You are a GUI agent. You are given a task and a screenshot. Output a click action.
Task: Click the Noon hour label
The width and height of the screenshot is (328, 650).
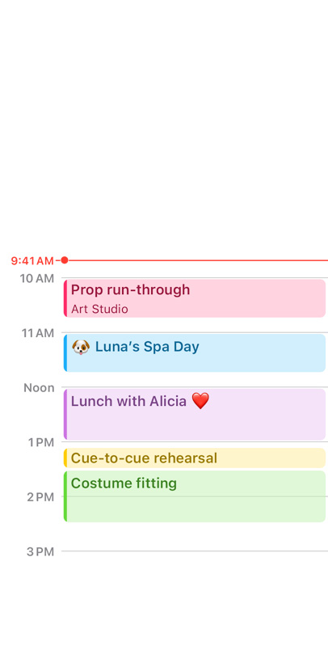pos(39,388)
